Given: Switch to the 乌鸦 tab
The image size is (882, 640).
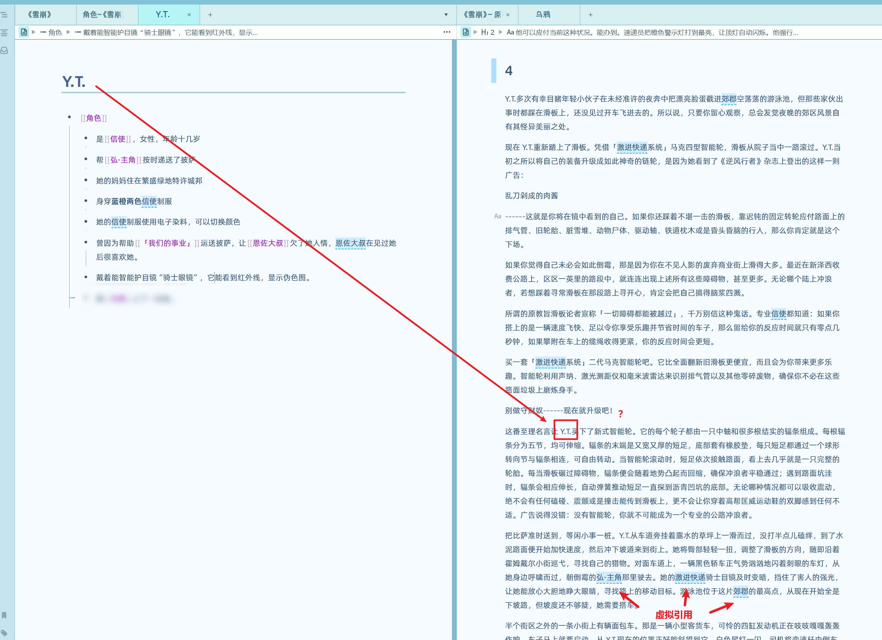Looking at the screenshot, I should (543, 15).
